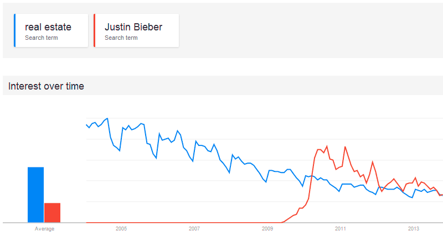This screenshot has width=443, height=236.
Task: Click the red stripe on Justin Bieber card
Action: [95, 31]
